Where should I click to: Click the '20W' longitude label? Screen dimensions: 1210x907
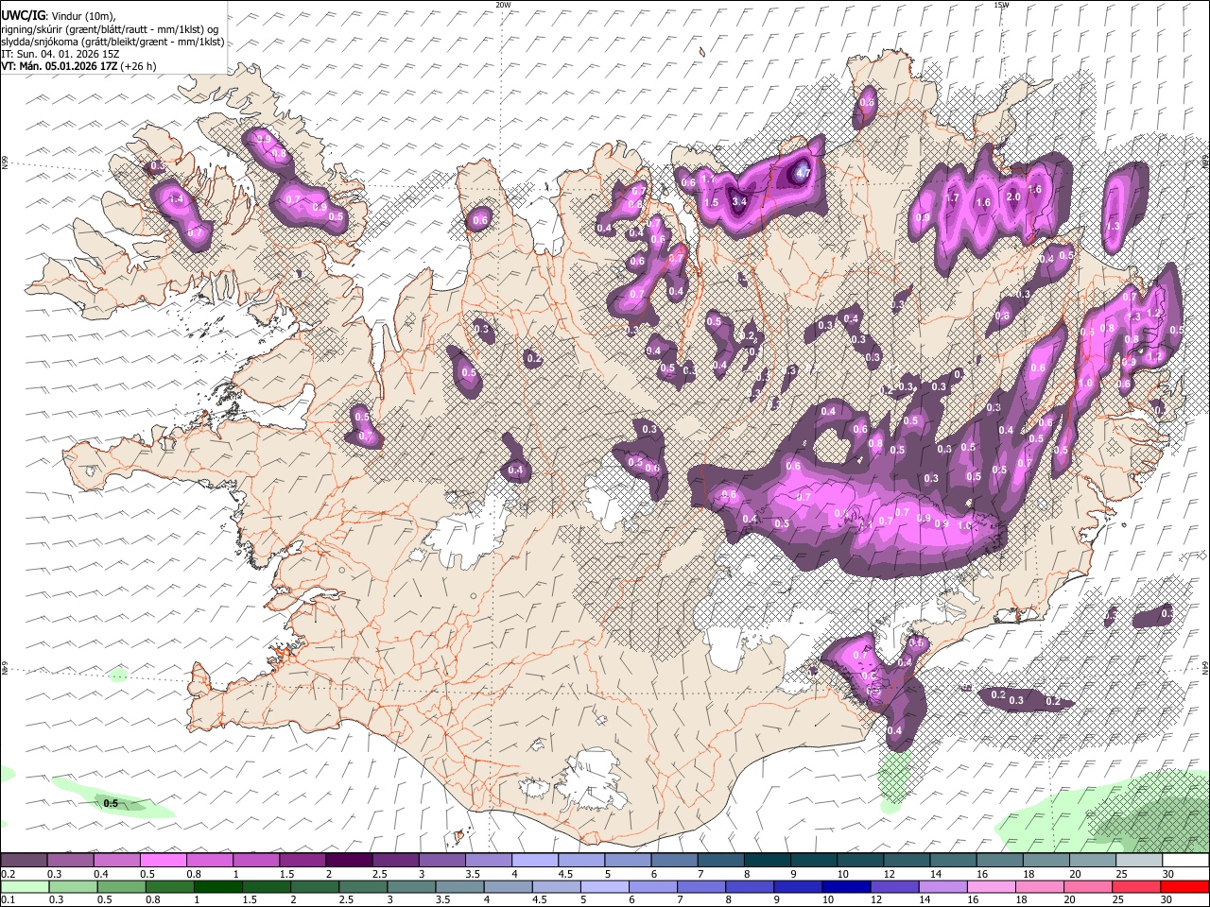coord(503,5)
